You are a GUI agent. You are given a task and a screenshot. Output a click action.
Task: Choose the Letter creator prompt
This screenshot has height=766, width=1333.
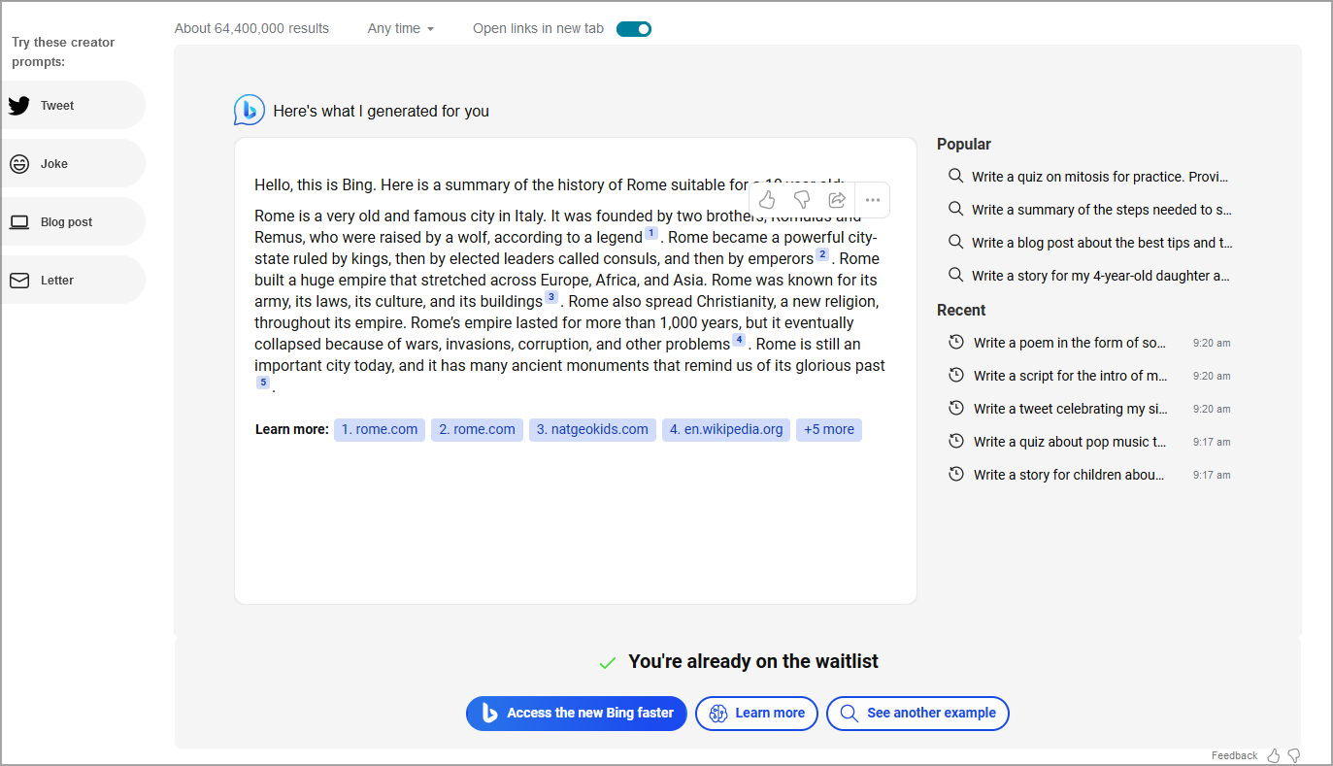click(57, 281)
